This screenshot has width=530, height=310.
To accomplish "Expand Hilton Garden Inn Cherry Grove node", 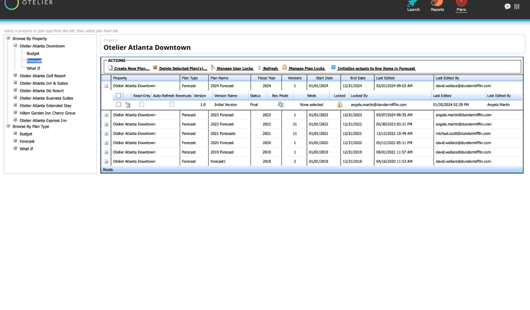I will pyautogui.click(x=15, y=112).
